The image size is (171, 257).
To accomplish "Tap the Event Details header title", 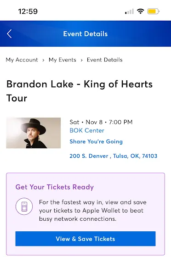I will [85, 34].
